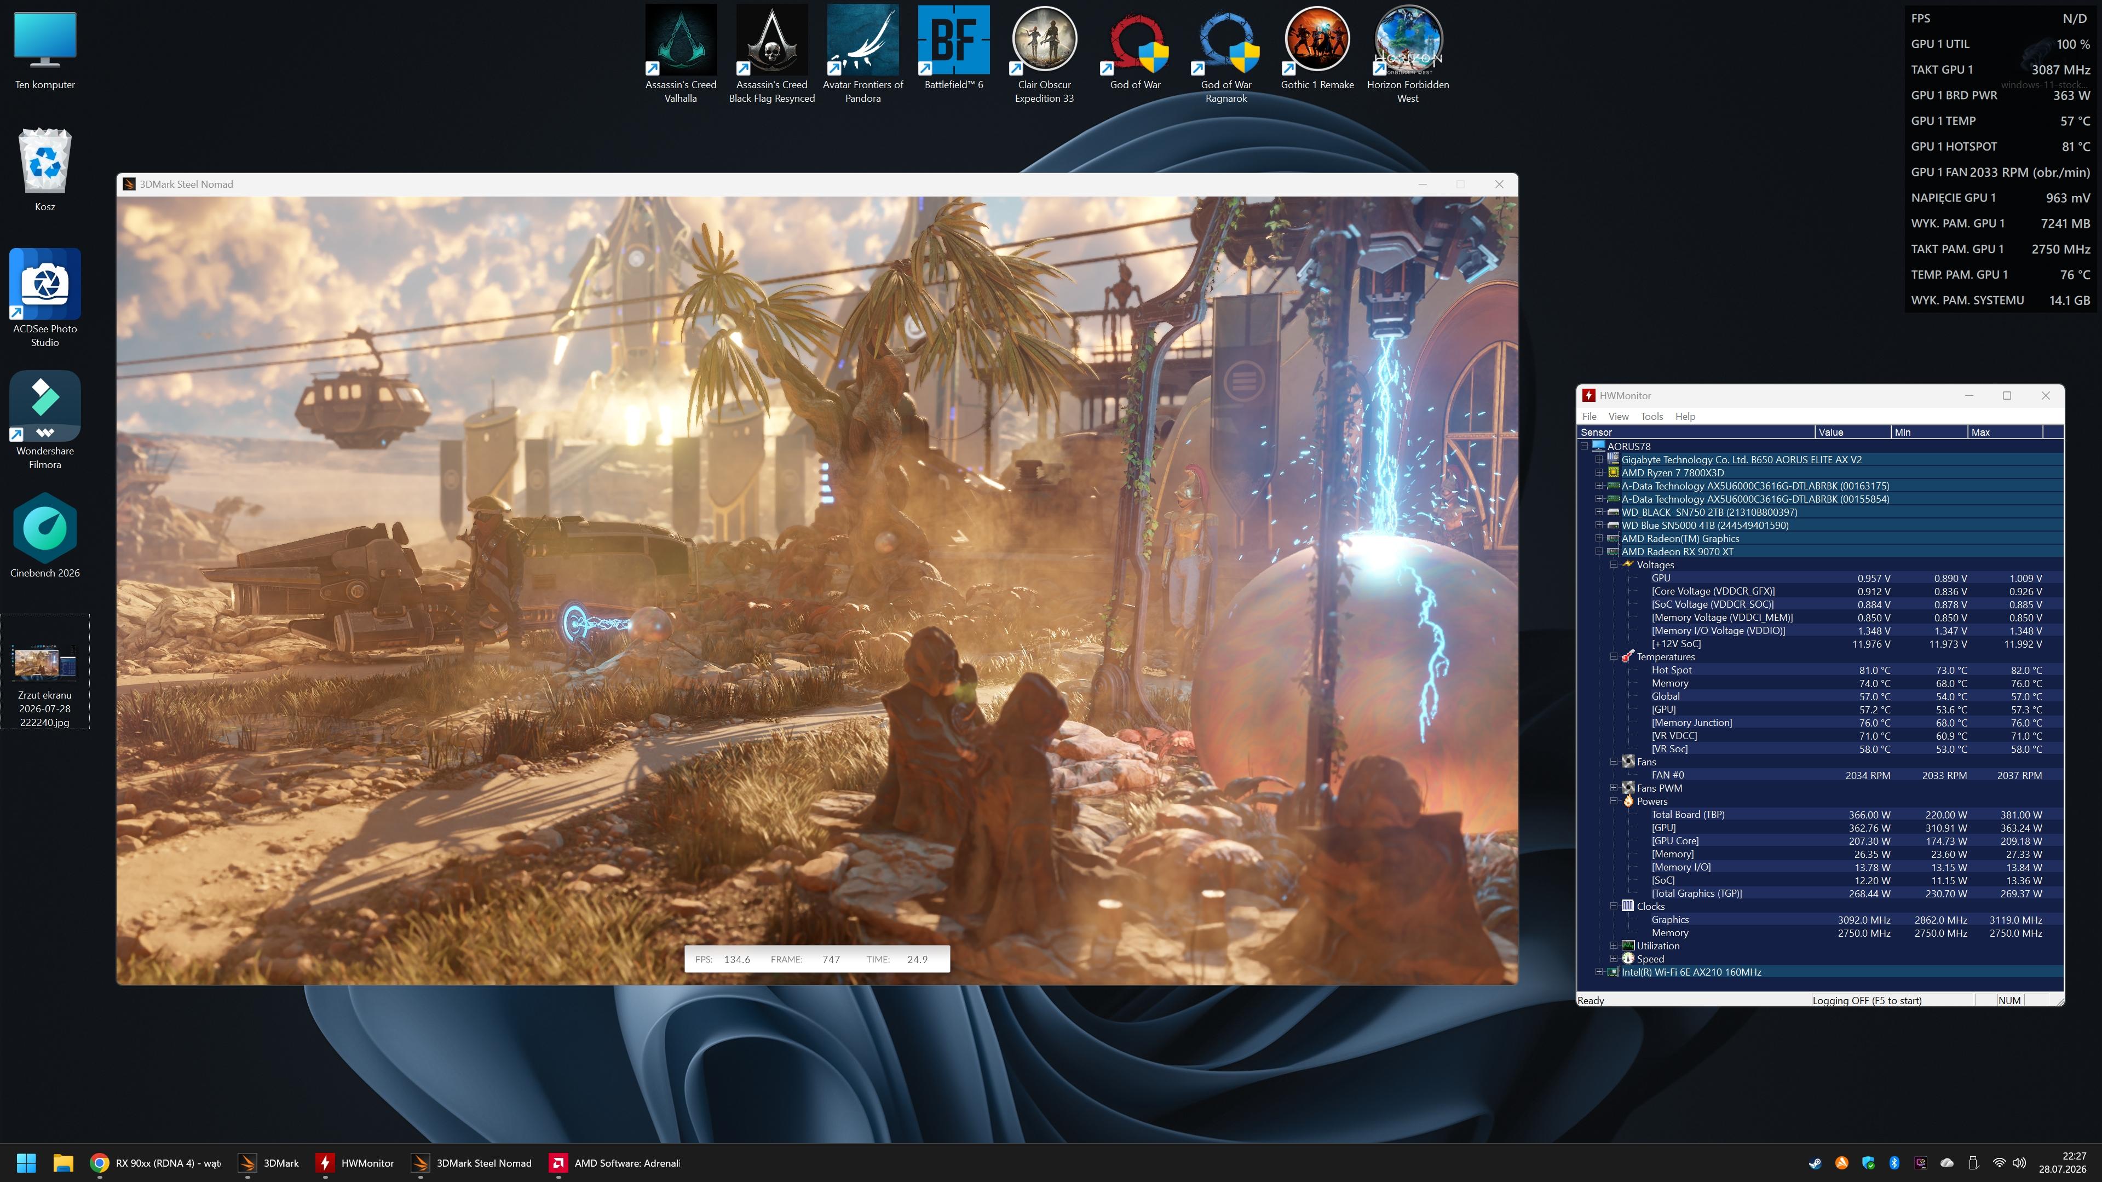Viewport: 2102px width, 1182px height.
Task: Open the Kosz recycle bin icon
Action: coord(45,169)
